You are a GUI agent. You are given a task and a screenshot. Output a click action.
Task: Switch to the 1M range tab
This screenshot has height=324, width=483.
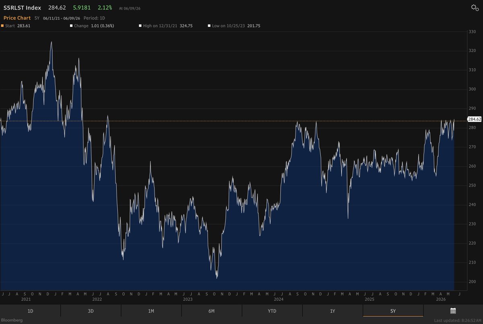tap(151, 311)
